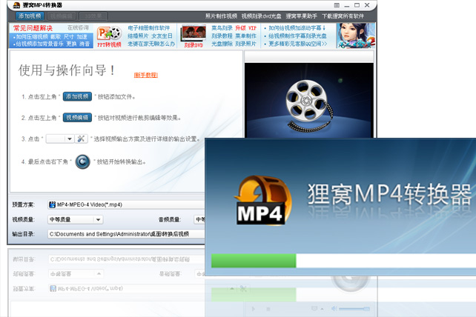Click the round convert icon in step 4
This screenshot has height=317, width=476.
coord(82,161)
